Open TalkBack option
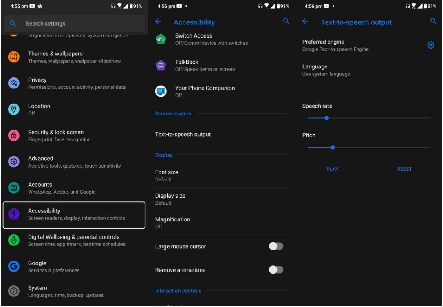 [x=221, y=65]
